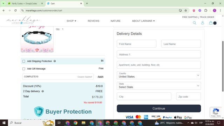224x126 pixels.
Task: Open the search magnifier icon in site header
Action: 195,23
